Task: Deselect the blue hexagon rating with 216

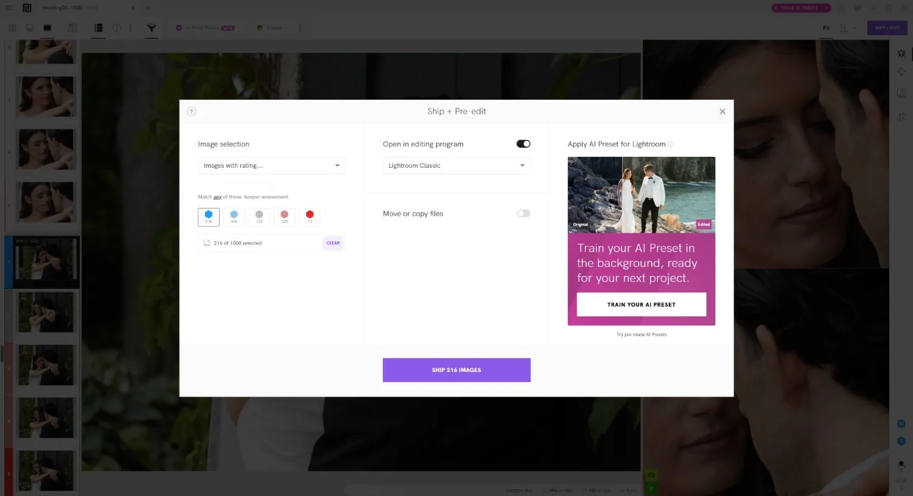Action: pyautogui.click(x=208, y=216)
